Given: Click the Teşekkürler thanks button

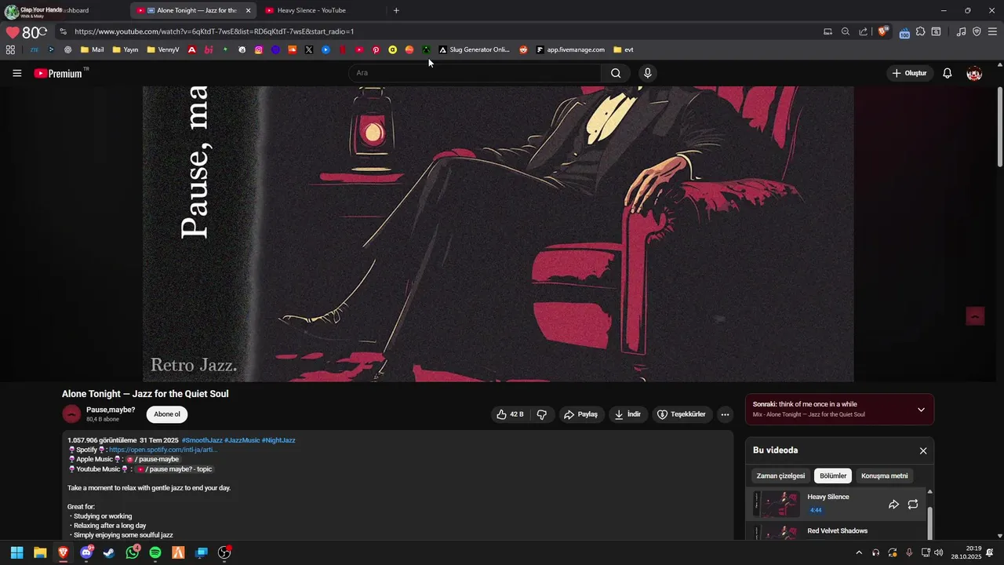Looking at the screenshot, I should coord(682,414).
